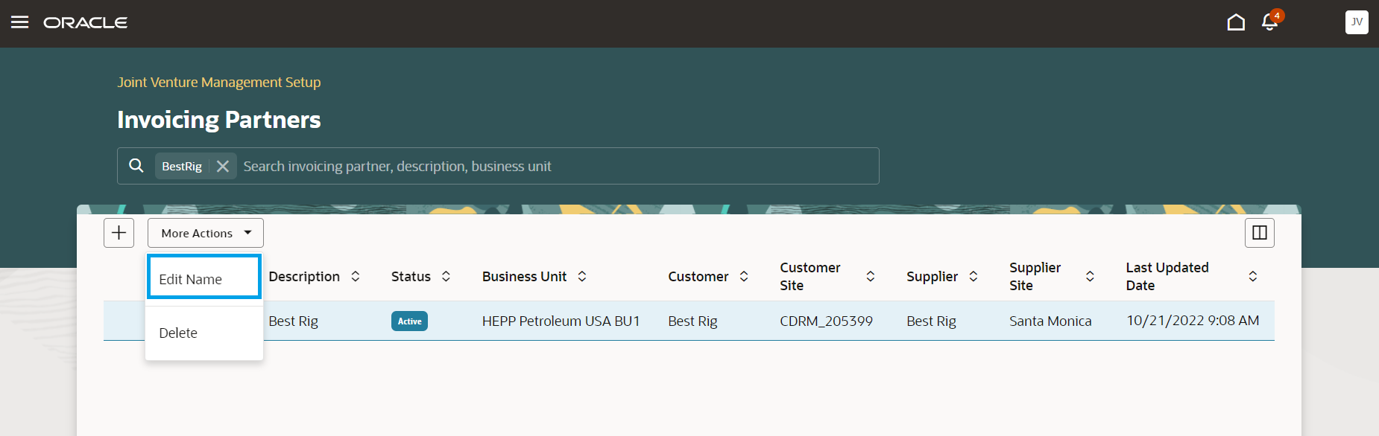This screenshot has width=1379, height=436.
Task: Sort by Supplier column arrows
Action: coord(973,276)
